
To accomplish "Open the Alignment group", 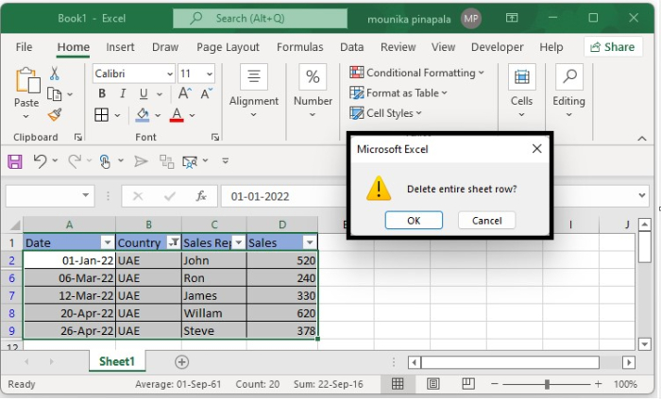I will click(x=254, y=91).
